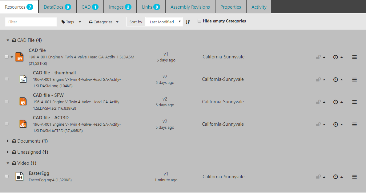
Task: Switch to the DataDocs tab
Action: 58,7
